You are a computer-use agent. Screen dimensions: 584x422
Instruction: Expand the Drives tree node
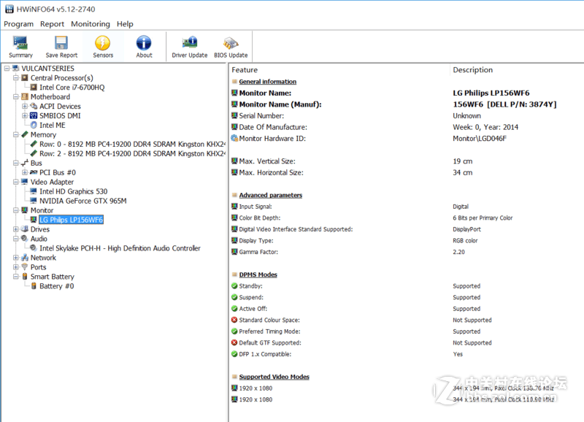15,229
